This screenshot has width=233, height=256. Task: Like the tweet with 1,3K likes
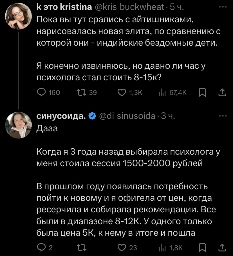click(x=122, y=92)
